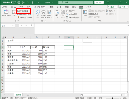Click the search box in title bar

(x=76, y=2)
